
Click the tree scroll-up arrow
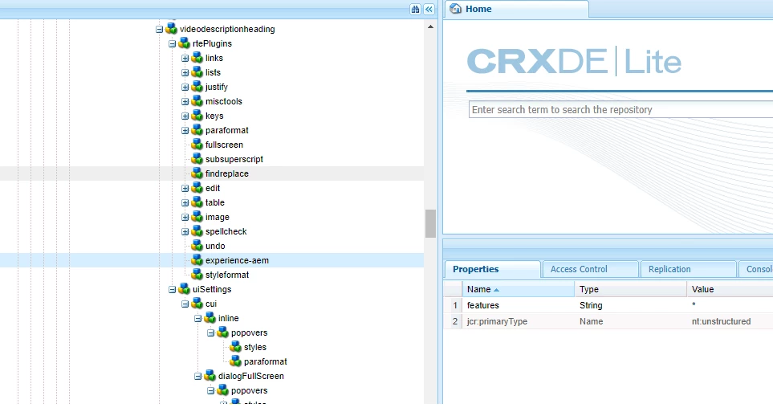430,27
